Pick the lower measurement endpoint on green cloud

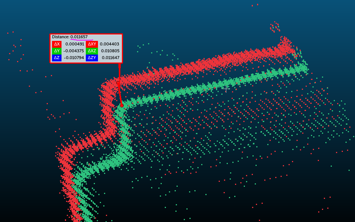(121, 105)
